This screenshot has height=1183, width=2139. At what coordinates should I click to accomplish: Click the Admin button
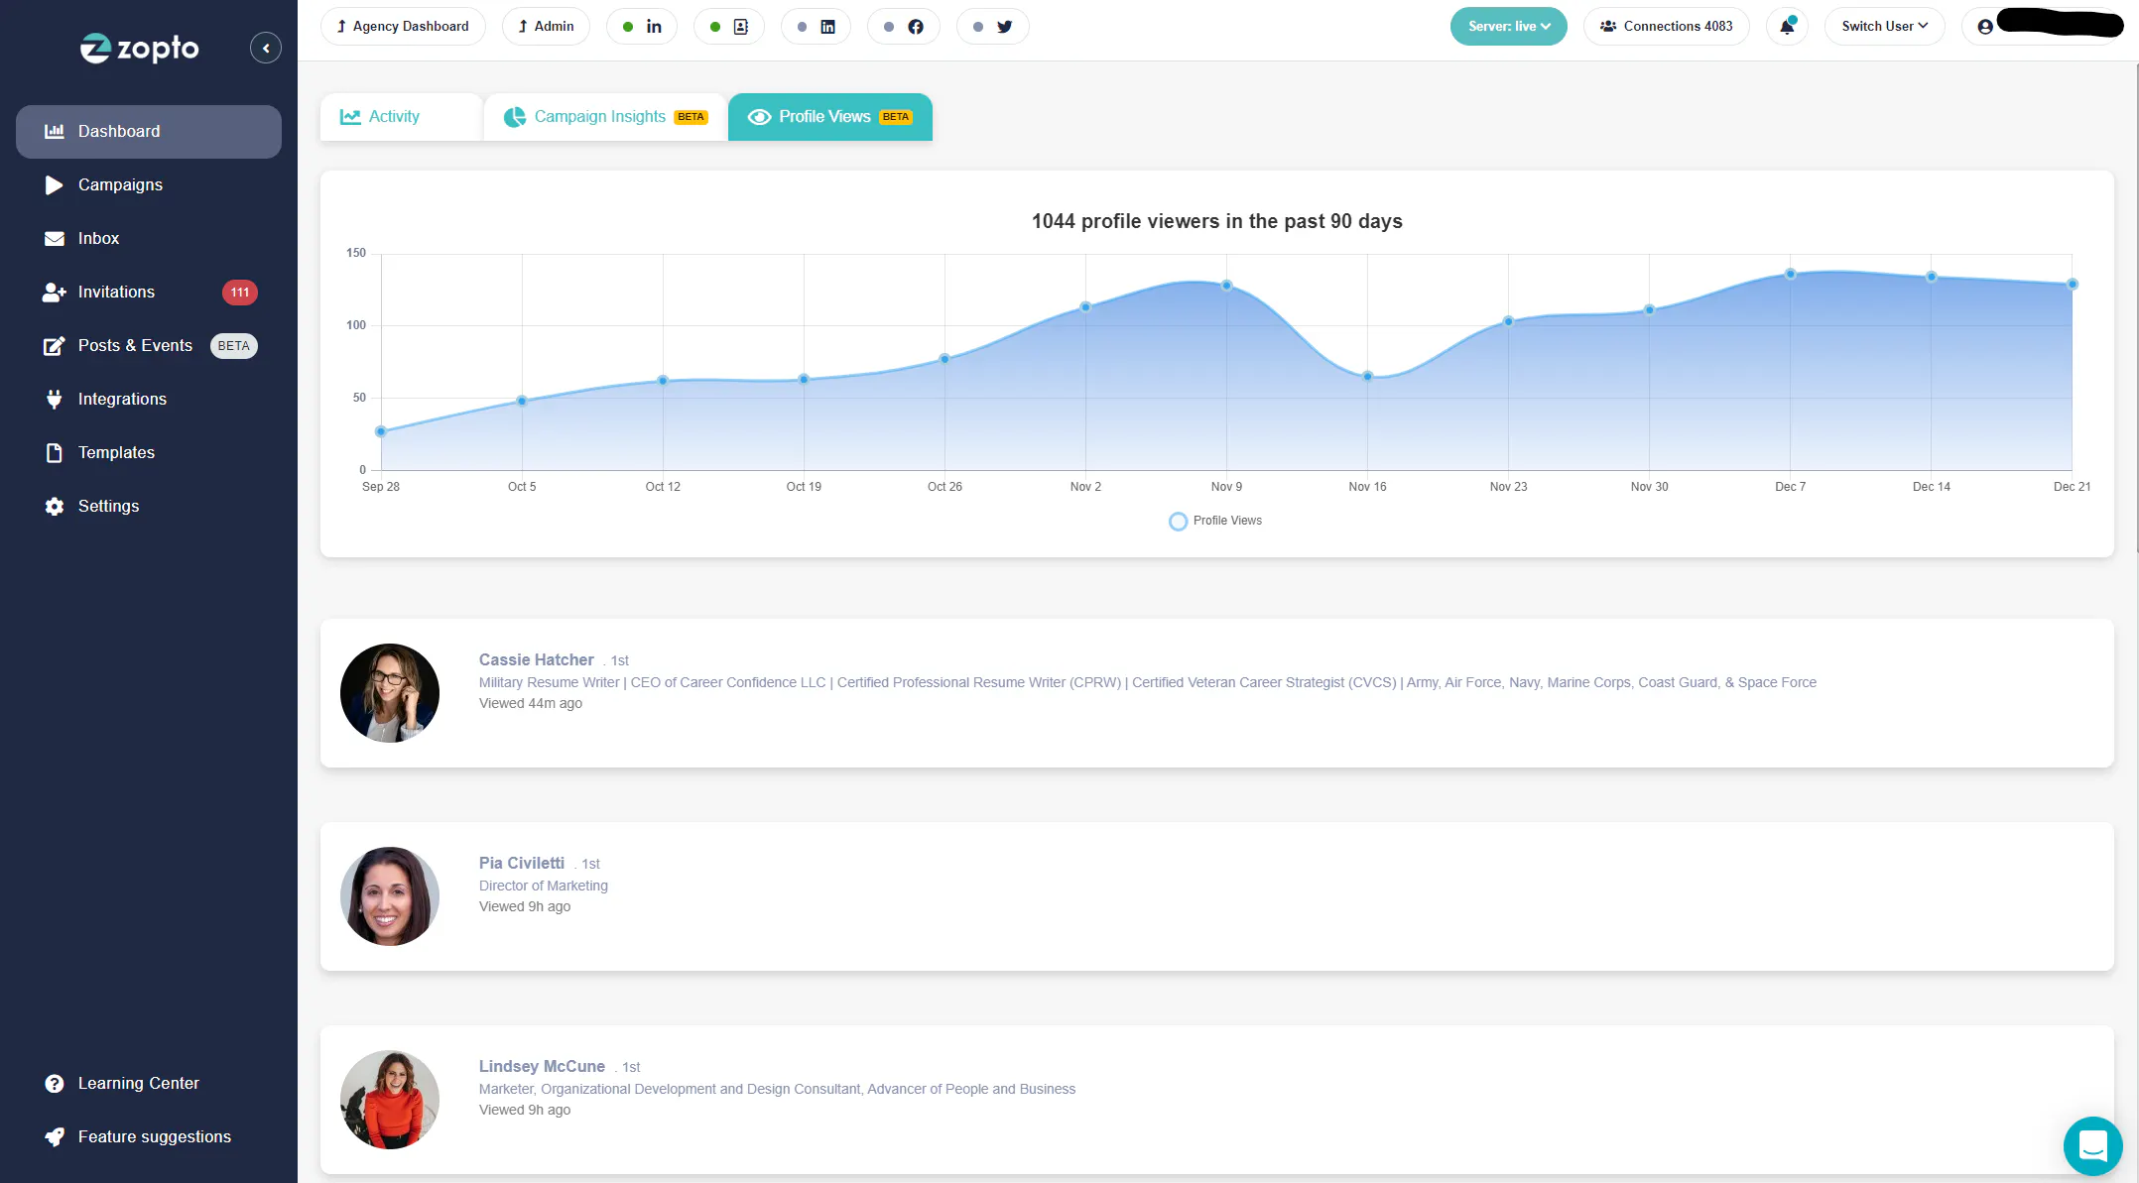[x=546, y=26]
